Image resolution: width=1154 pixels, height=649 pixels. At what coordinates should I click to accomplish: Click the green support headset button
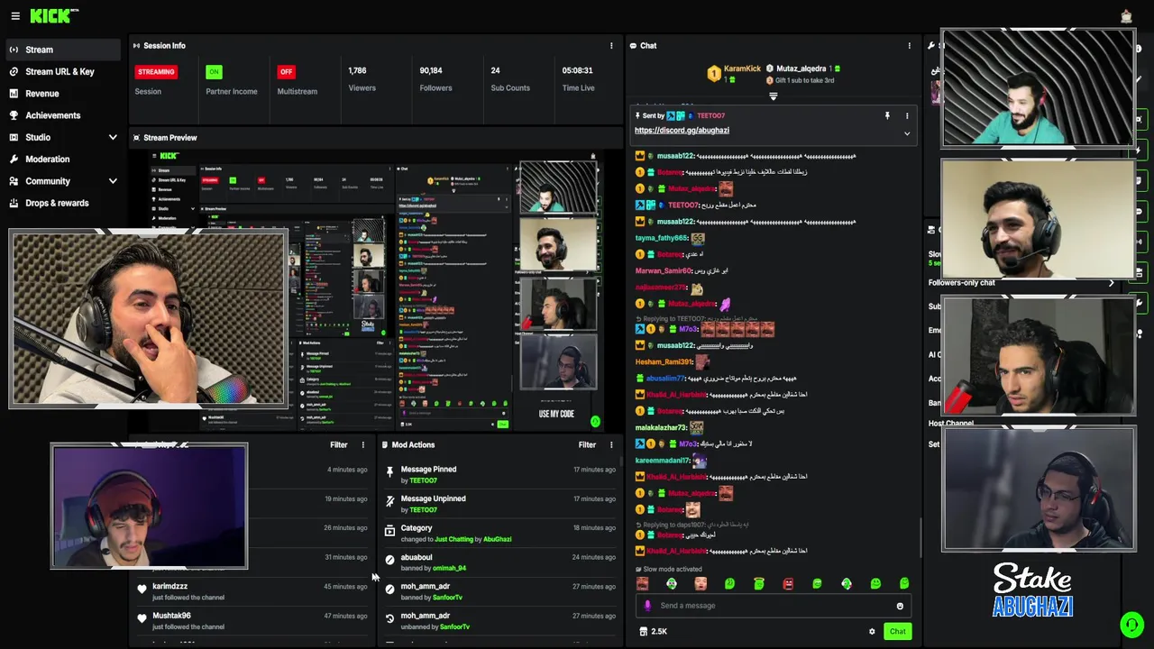(x=1131, y=624)
